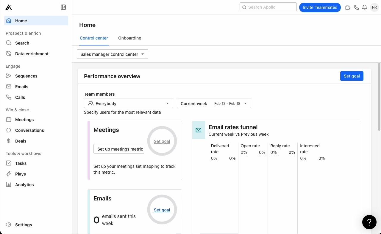Click Set up meetings metric button
381x234 pixels.
119,149
